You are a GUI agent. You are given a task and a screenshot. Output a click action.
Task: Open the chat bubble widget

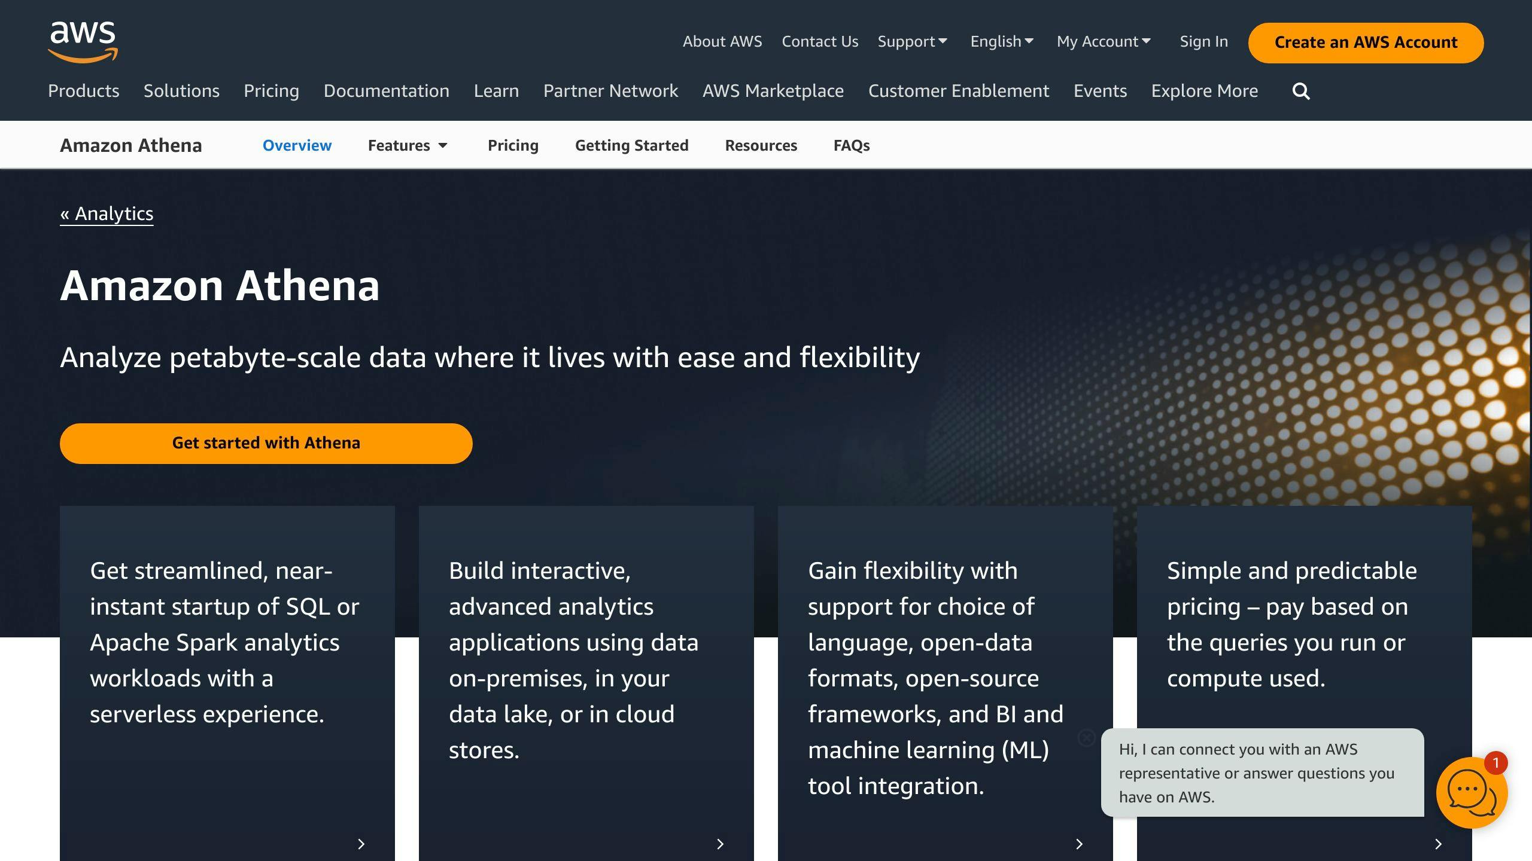pyautogui.click(x=1471, y=792)
